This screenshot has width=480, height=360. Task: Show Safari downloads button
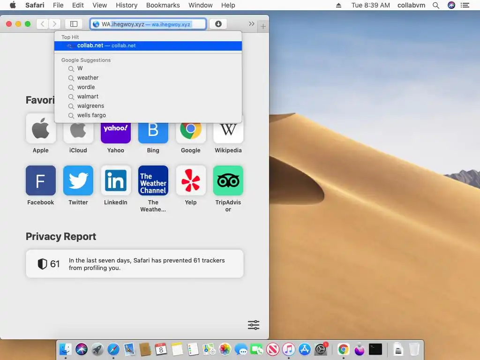218,24
